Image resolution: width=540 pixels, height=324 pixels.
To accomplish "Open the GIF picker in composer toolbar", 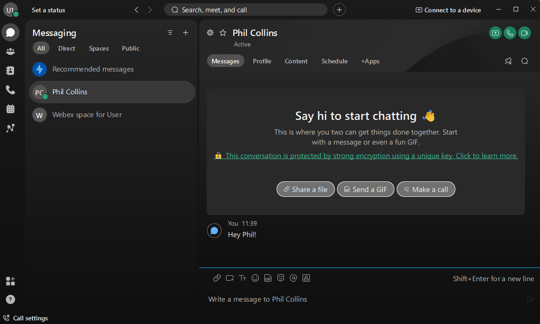I will [x=268, y=278].
